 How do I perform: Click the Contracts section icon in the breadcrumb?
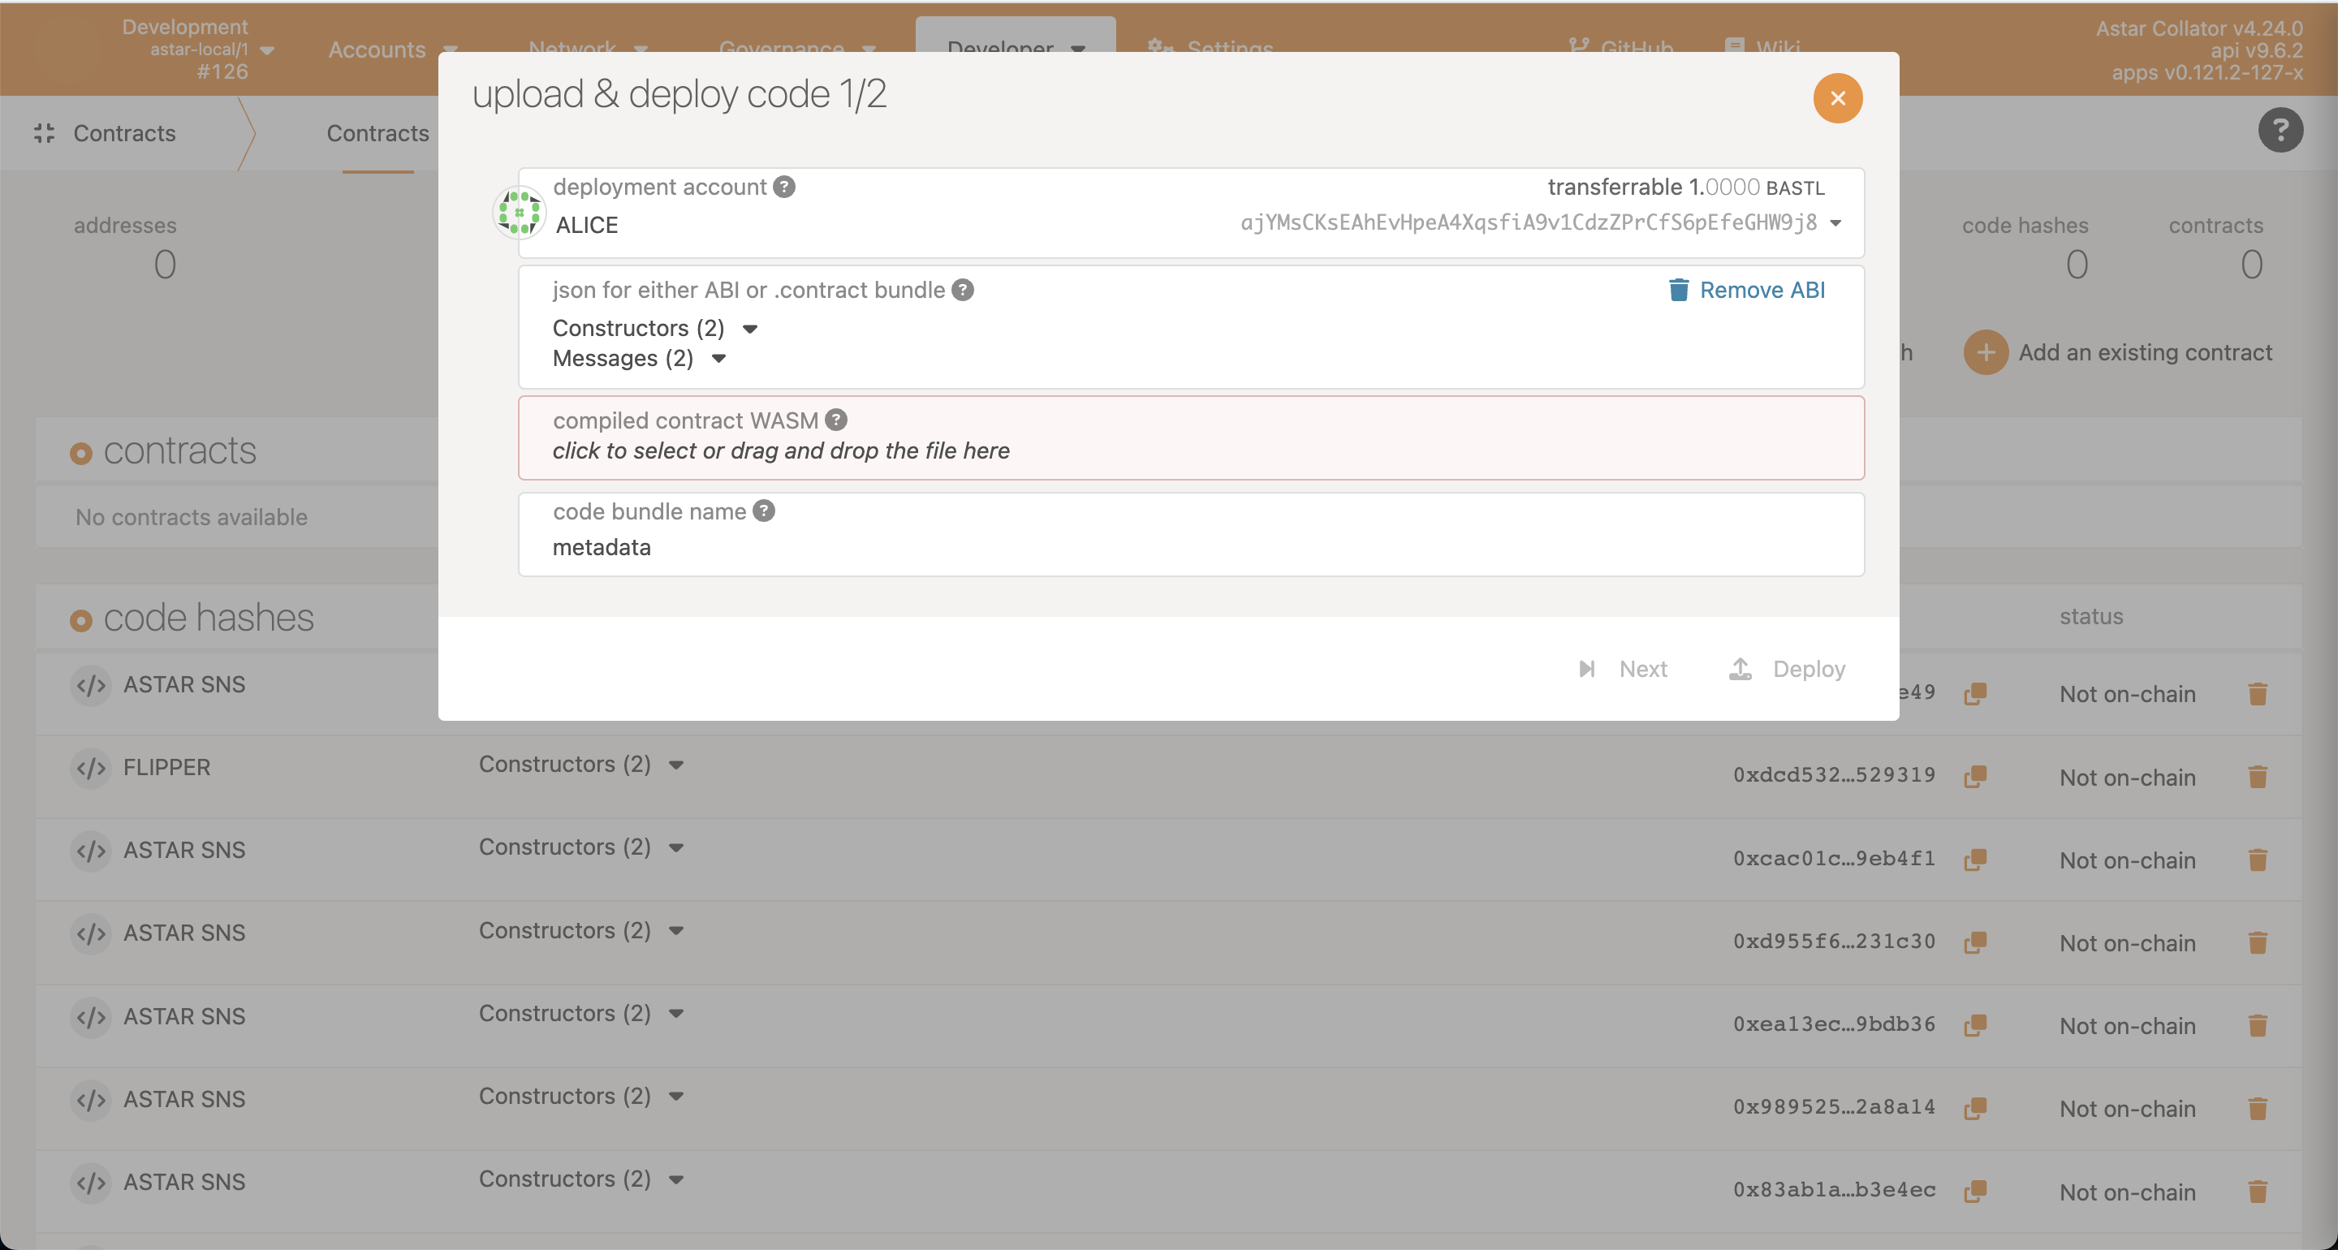coord(45,133)
